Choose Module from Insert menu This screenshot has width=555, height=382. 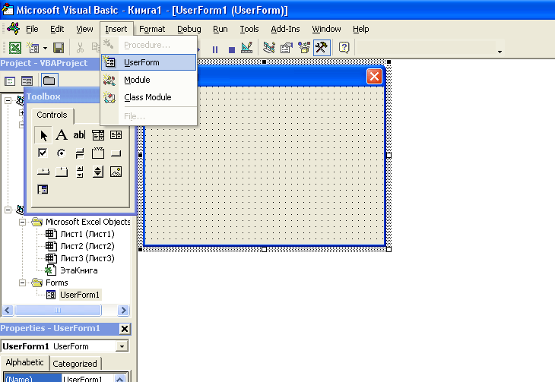(x=149, y=80)
